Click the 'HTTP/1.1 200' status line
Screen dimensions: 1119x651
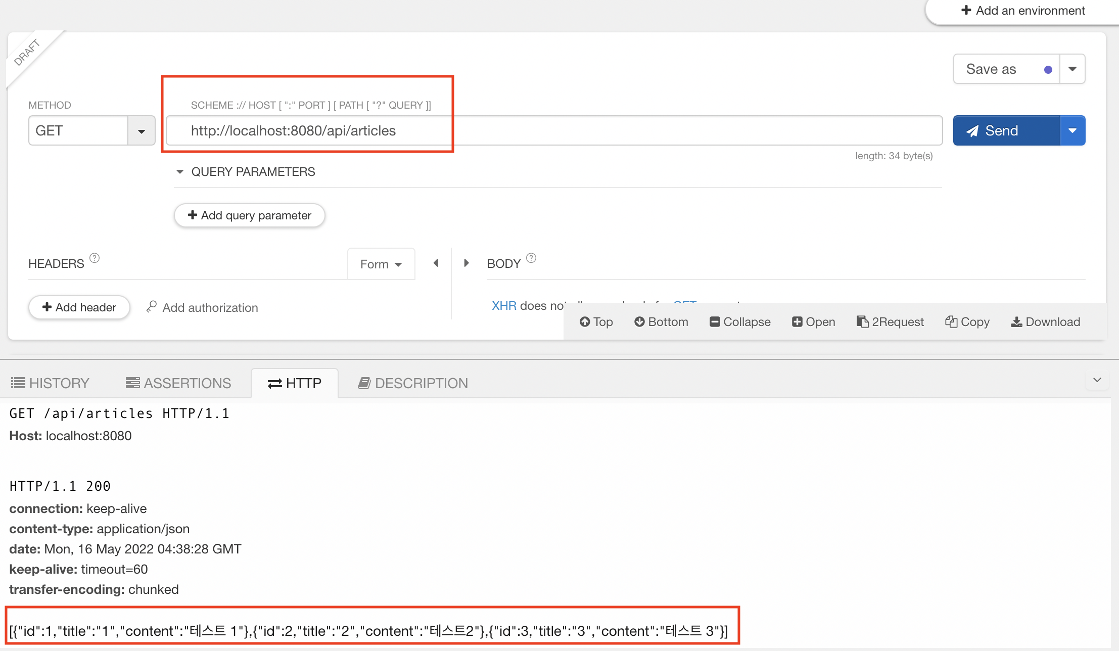(x=60, y=486)
